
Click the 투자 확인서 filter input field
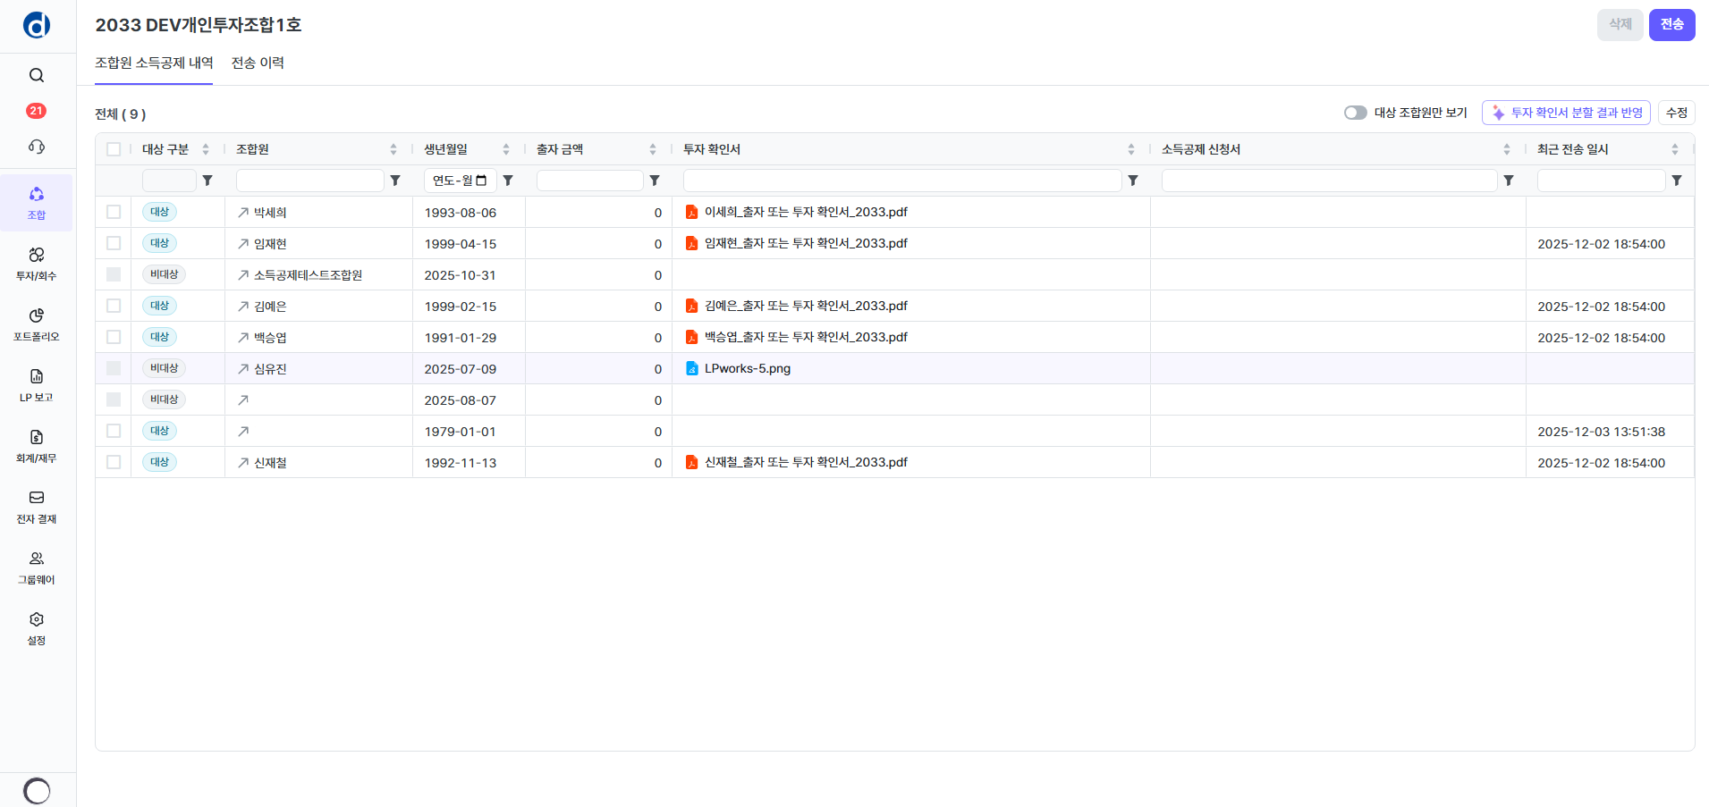coord(901,181)
